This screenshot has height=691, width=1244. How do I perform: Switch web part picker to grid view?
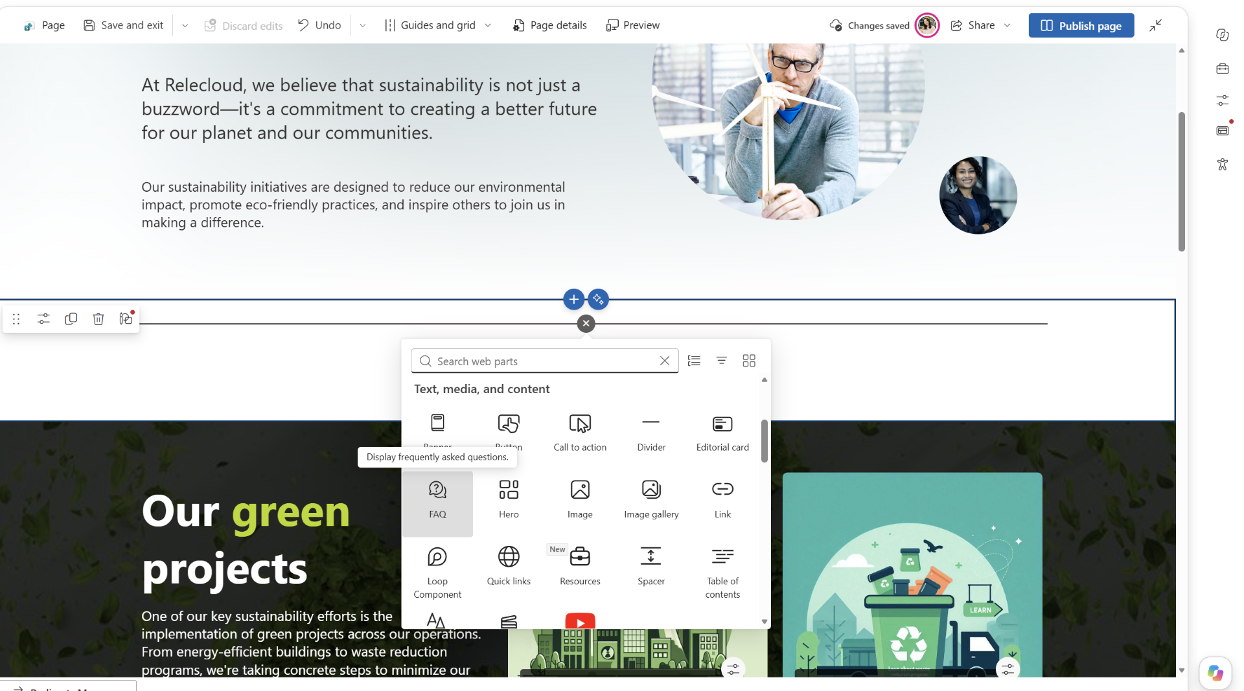coord(749,361)
